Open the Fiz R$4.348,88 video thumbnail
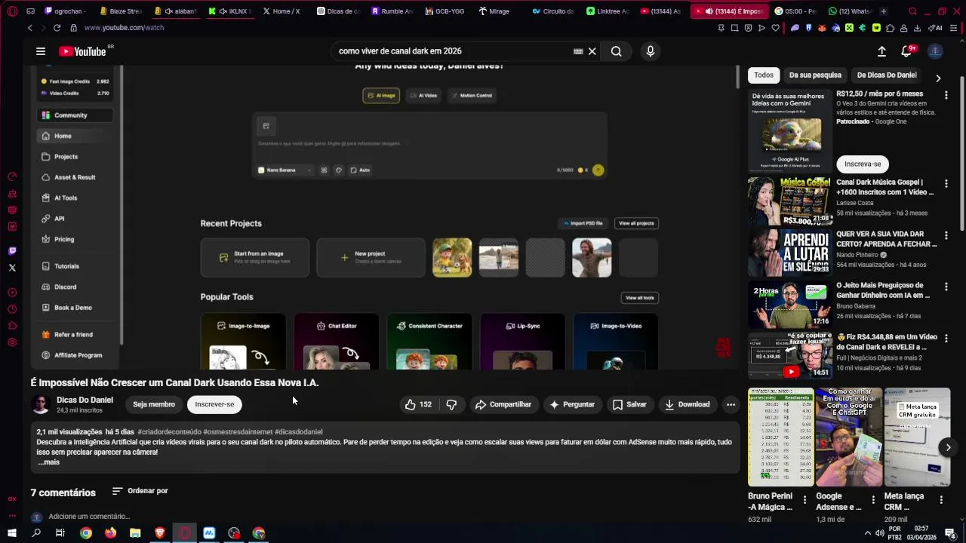Screen dimensions: 966x543 789,356
